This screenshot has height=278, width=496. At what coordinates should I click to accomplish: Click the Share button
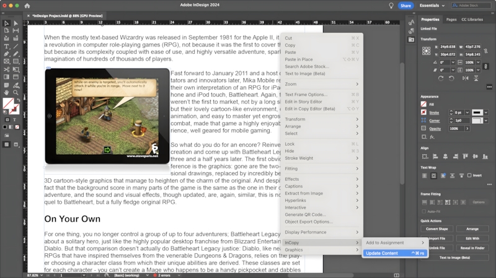pyautogui.click(x=405, y=6)
